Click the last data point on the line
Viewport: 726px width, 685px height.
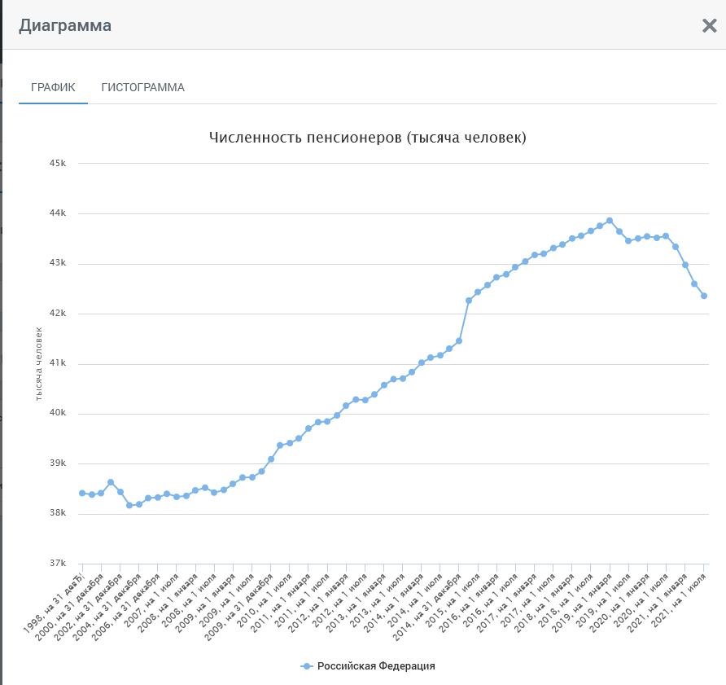(704, 296)
